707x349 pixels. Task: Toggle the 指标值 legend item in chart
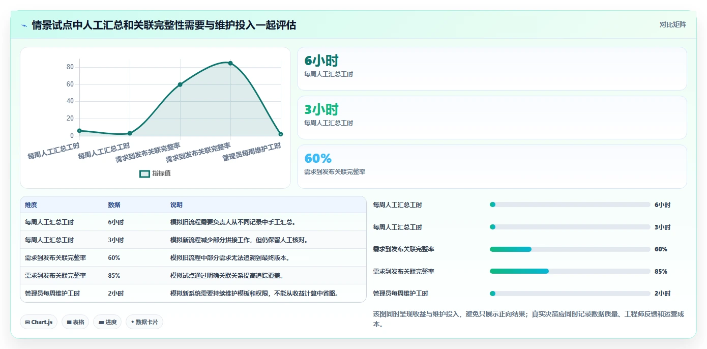(155, 173)
